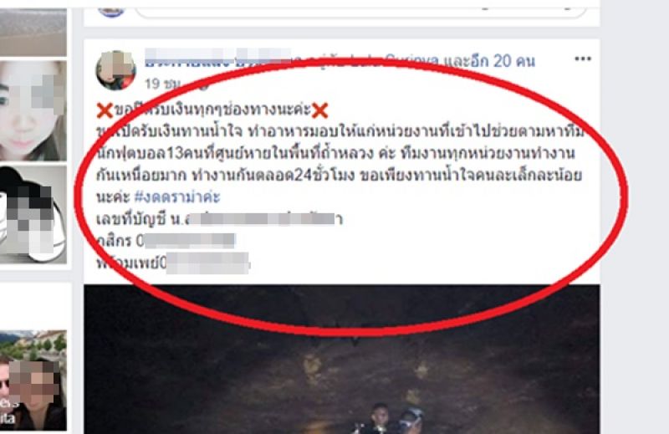Select the first red X emoji in the post
Viewport: 669px width, 434px height.
coord(105,110)
